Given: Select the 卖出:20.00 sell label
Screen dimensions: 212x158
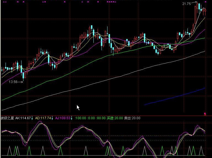Looking at the screenshot, I should point(132,118).
